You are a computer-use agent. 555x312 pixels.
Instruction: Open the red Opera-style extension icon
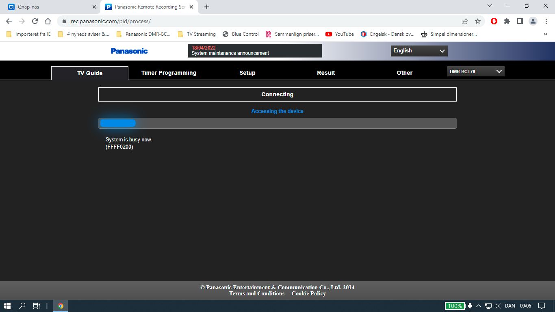(494, 21)
